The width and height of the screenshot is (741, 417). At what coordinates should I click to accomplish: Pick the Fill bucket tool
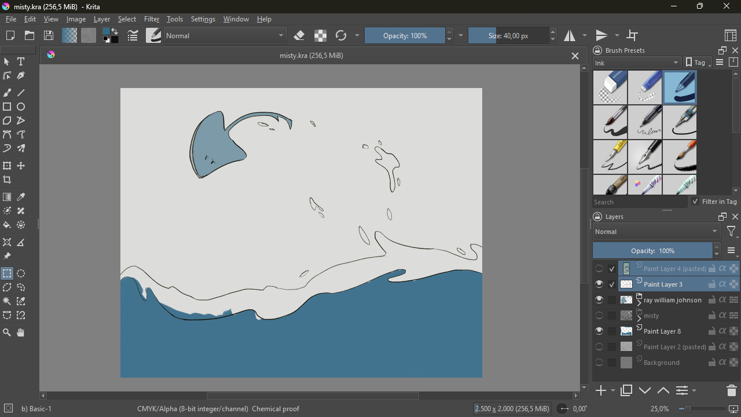pyautogui.click(x=7, y=225)
